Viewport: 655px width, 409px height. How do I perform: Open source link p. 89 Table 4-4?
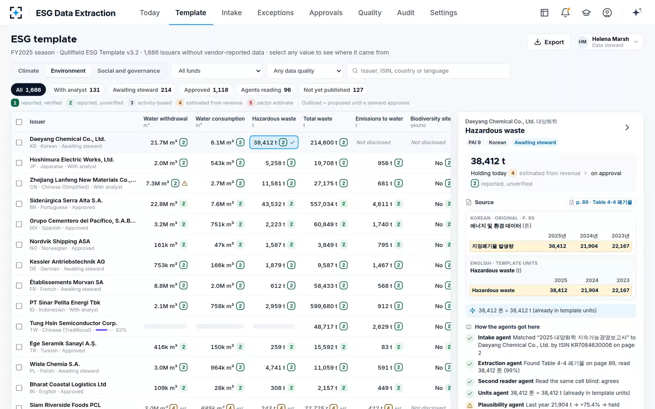[600, 202]
